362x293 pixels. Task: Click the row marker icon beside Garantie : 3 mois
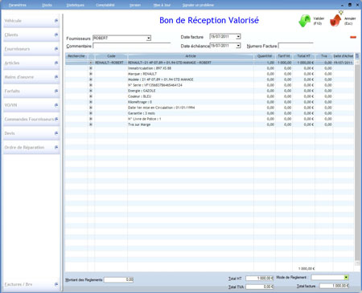coord(91,113)
